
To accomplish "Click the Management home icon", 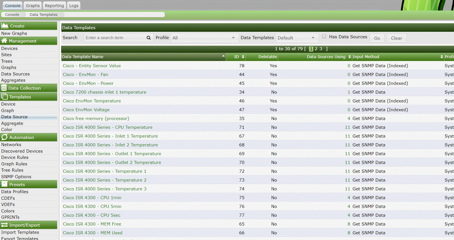I will coord(4,41).
